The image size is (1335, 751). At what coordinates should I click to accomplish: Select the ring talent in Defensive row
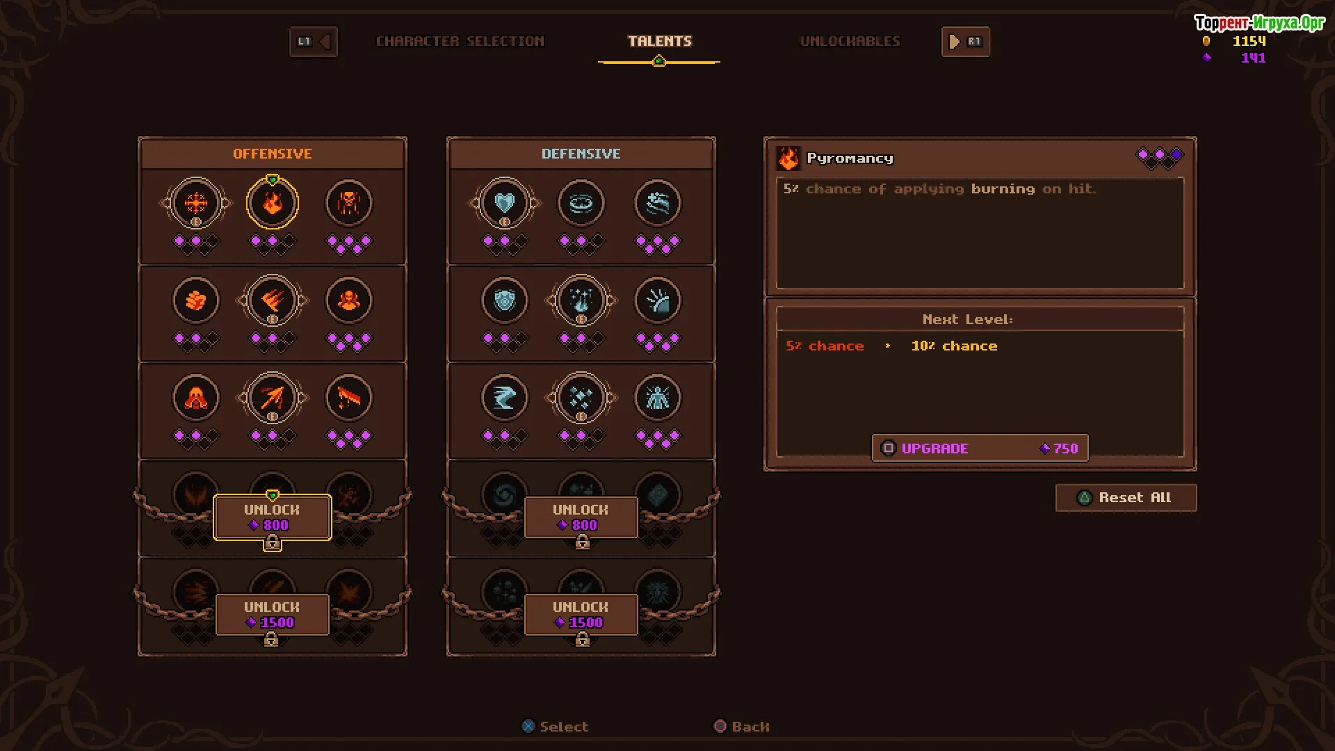[581, 203]
